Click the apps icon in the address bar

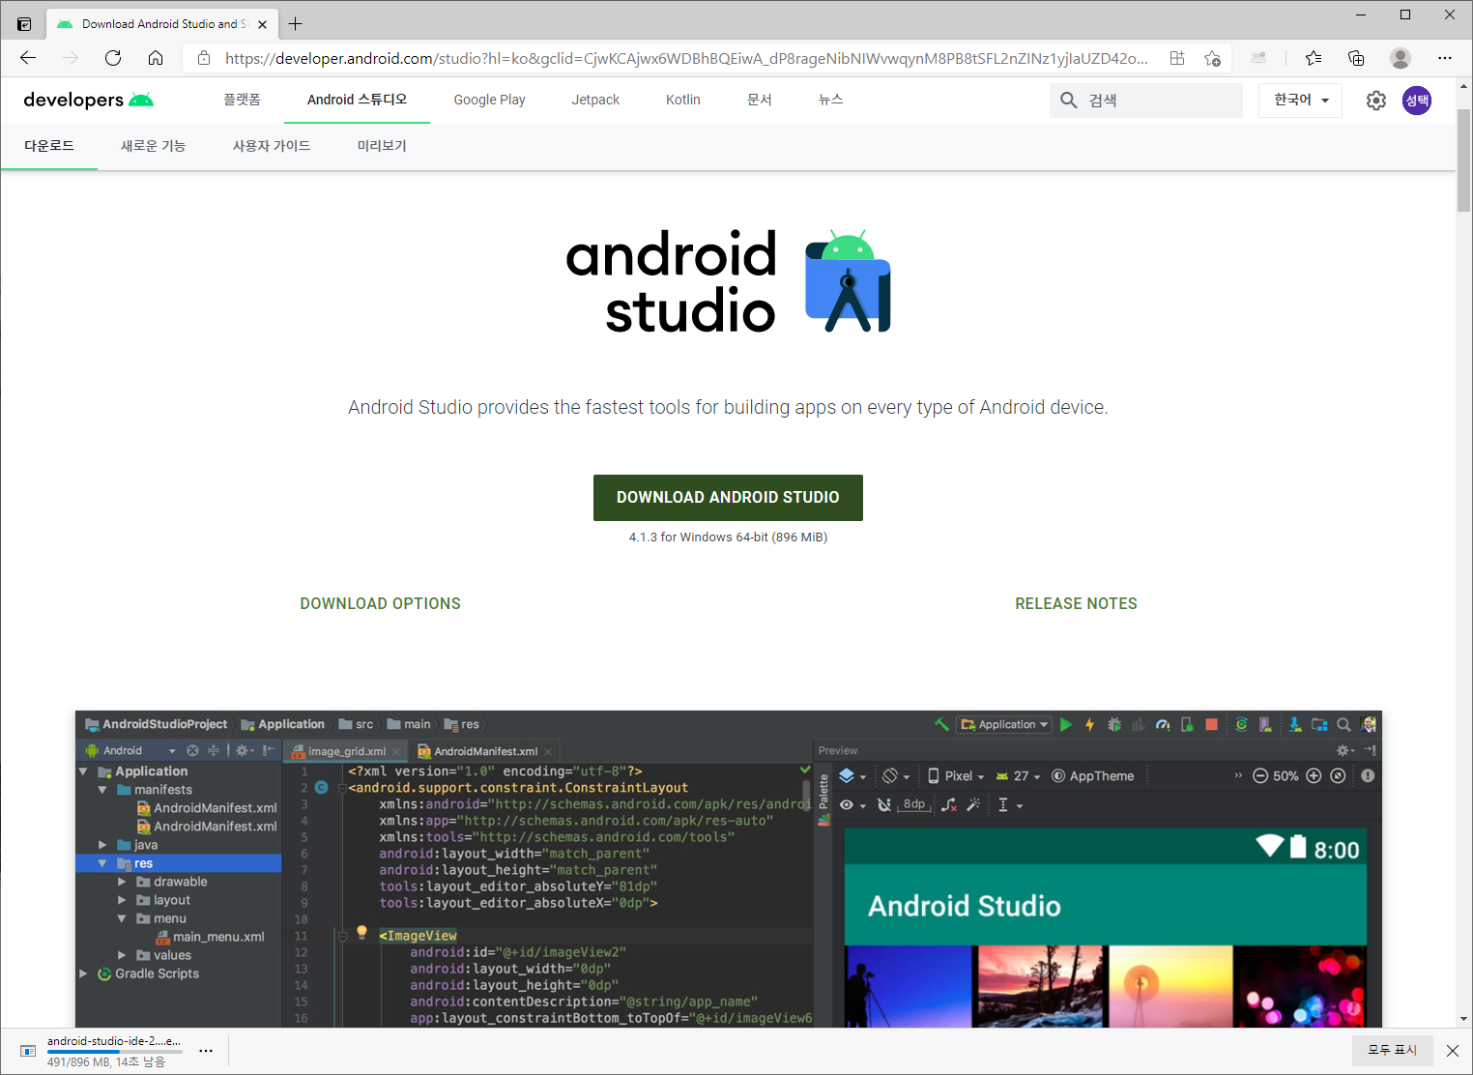[x=1177, y=58]
